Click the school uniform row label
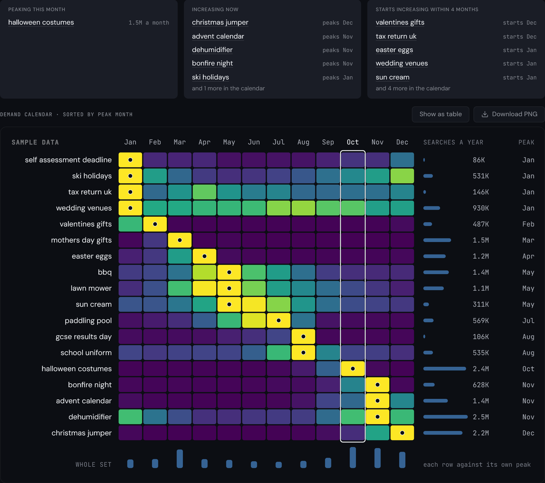Viewport: 545px width, 483px height. tap(86, 353)
